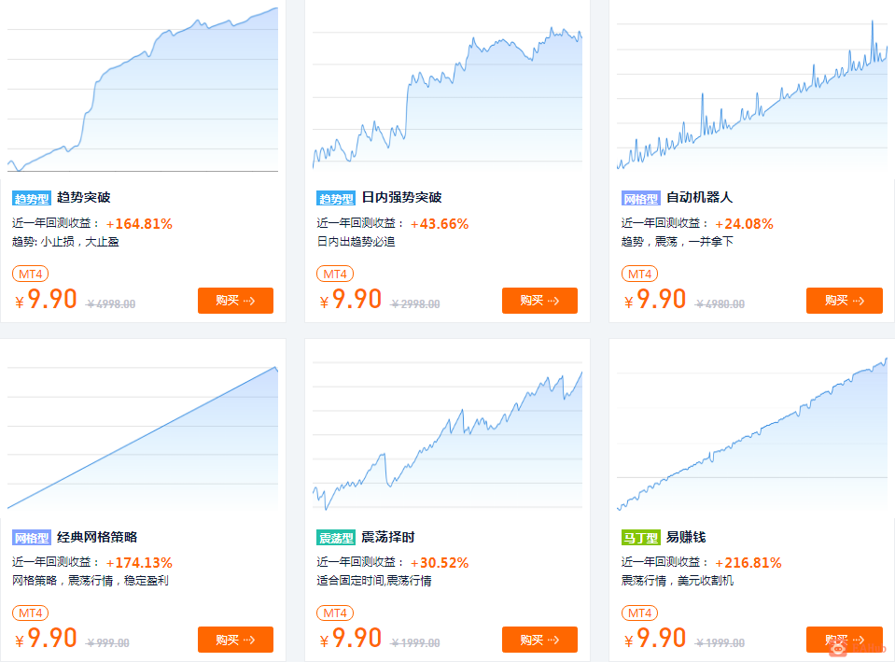The height and width of the screenshot is (662, 895).
Task: Purchase the 经典网格策略 product
Action: pyautogui.click(x=235, y=640)
